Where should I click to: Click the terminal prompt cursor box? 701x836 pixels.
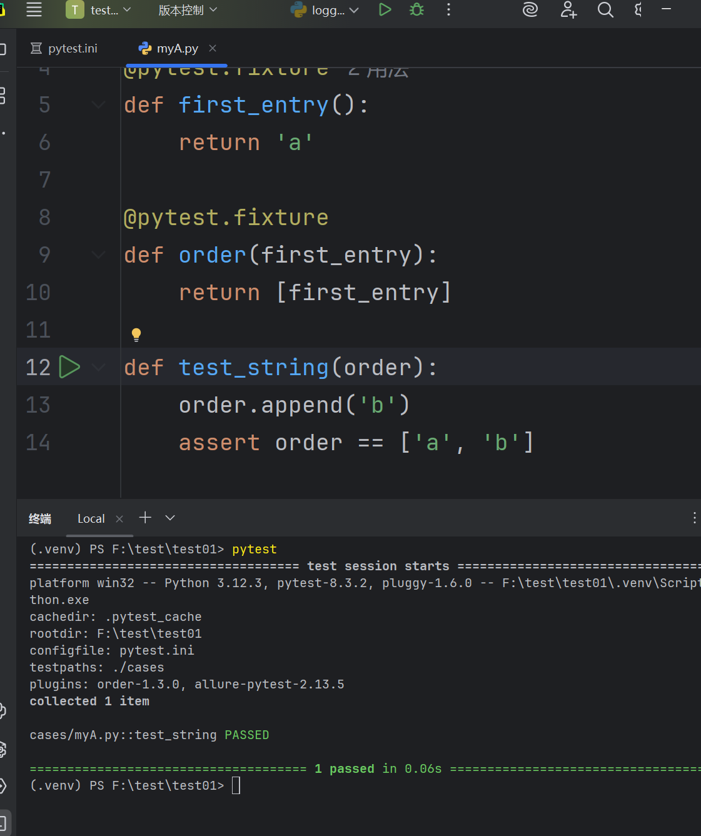click(236, 785)
